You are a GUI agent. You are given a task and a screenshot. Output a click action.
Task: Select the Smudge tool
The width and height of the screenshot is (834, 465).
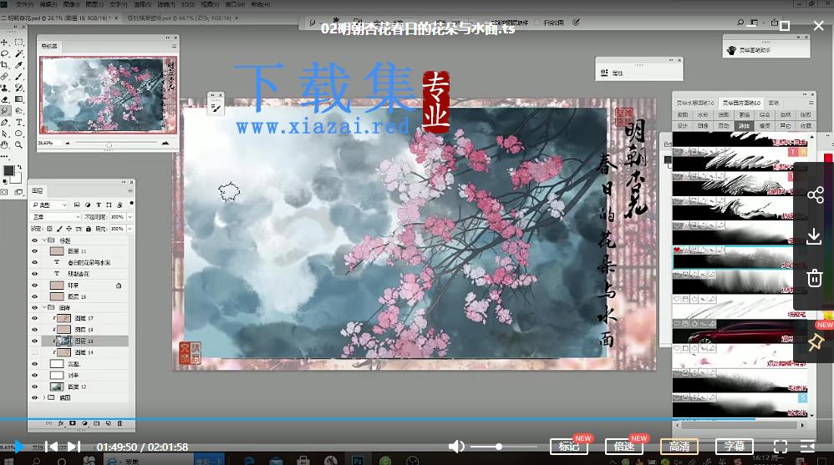[x=4, y=110]
